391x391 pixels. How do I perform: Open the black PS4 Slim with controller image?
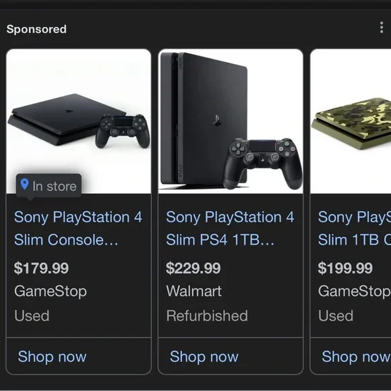pos(79,121)
